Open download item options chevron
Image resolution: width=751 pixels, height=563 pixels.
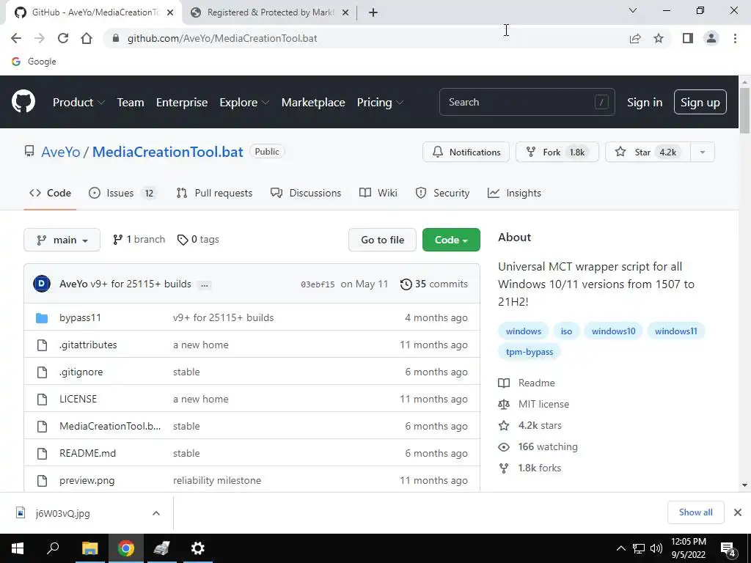[156, 512]
